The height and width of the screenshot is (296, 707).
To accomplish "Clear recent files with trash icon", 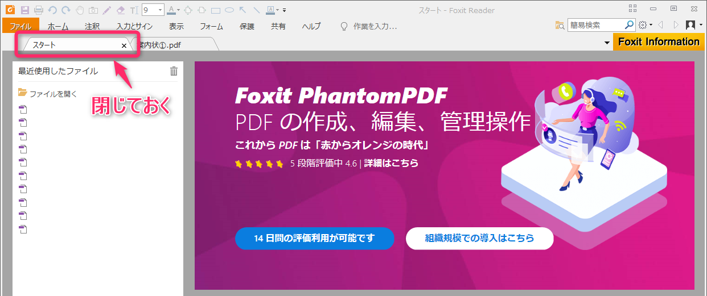I will (174, 71).
